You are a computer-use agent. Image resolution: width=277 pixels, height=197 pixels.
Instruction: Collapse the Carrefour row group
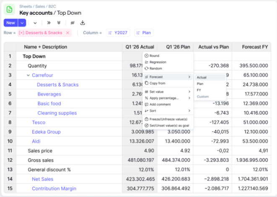28,75
